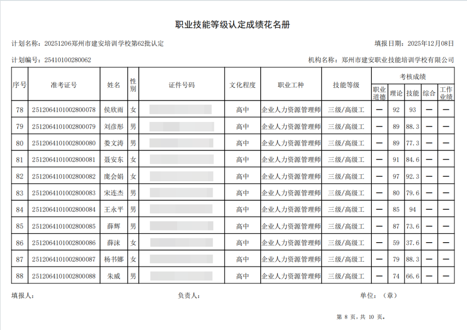Select the name 王永平
Image resolution: width=467 pixels, height=330 pixels.
tap(114, 210)
